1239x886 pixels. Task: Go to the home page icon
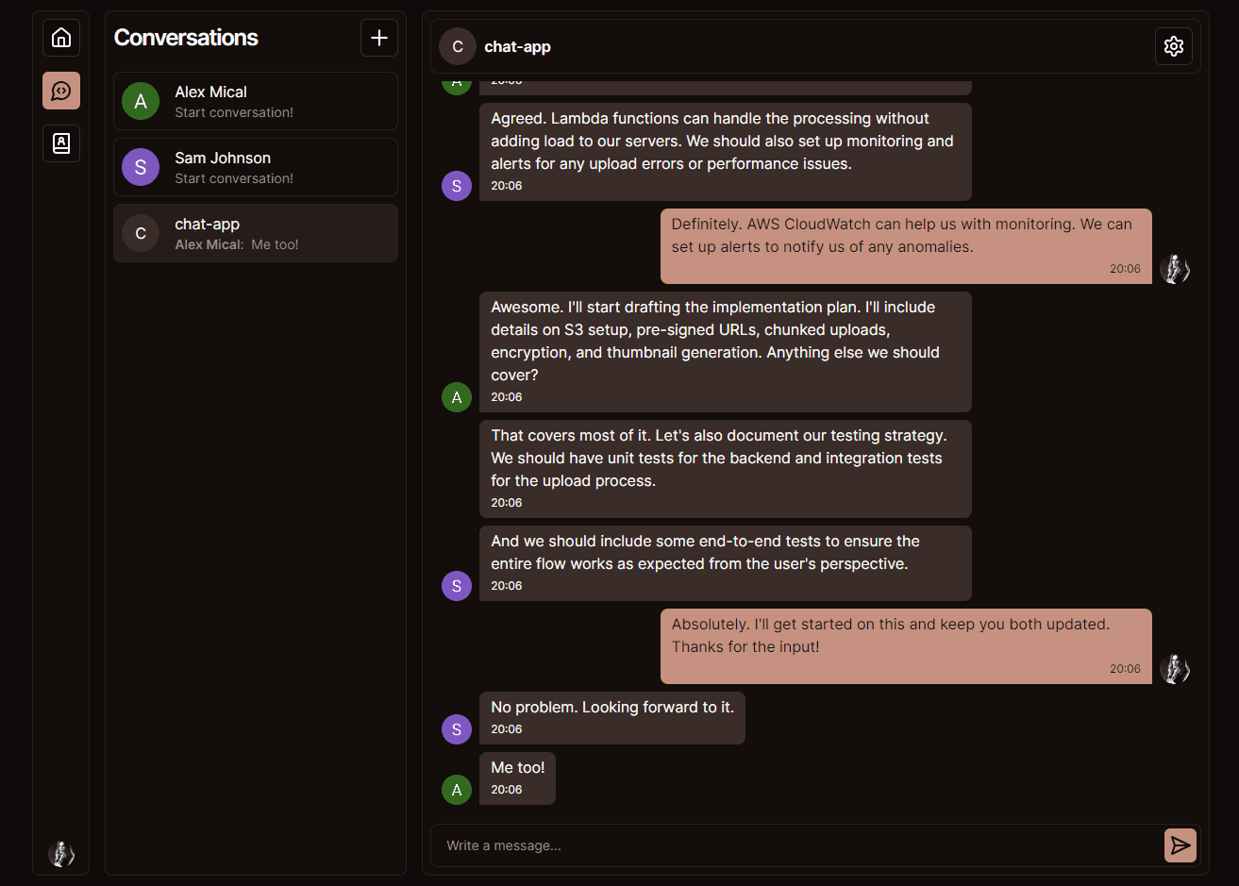[61, 38]
